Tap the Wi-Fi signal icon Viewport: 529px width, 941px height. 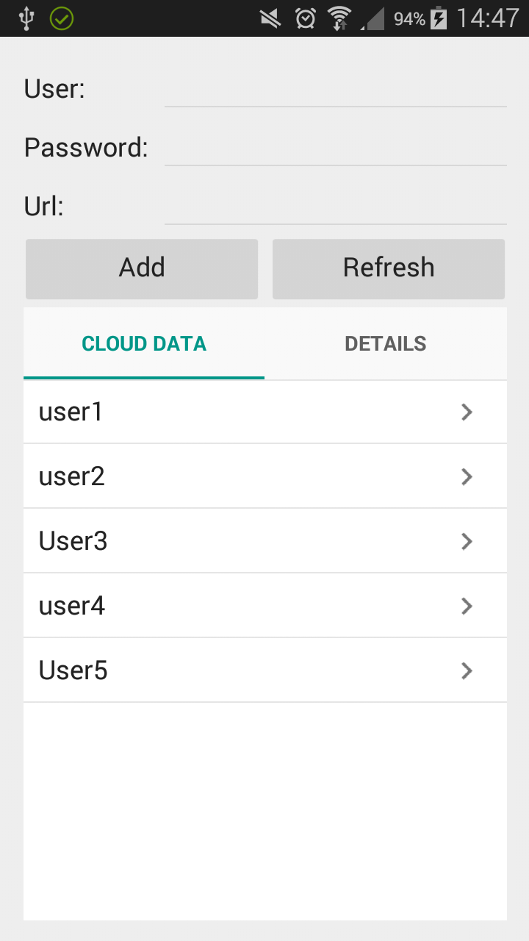pyautogui.click(x=339, y=18)
